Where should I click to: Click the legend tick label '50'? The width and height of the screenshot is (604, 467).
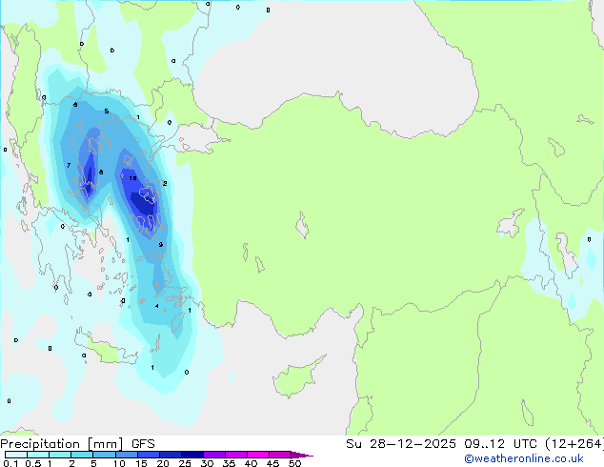click(294, 463)
